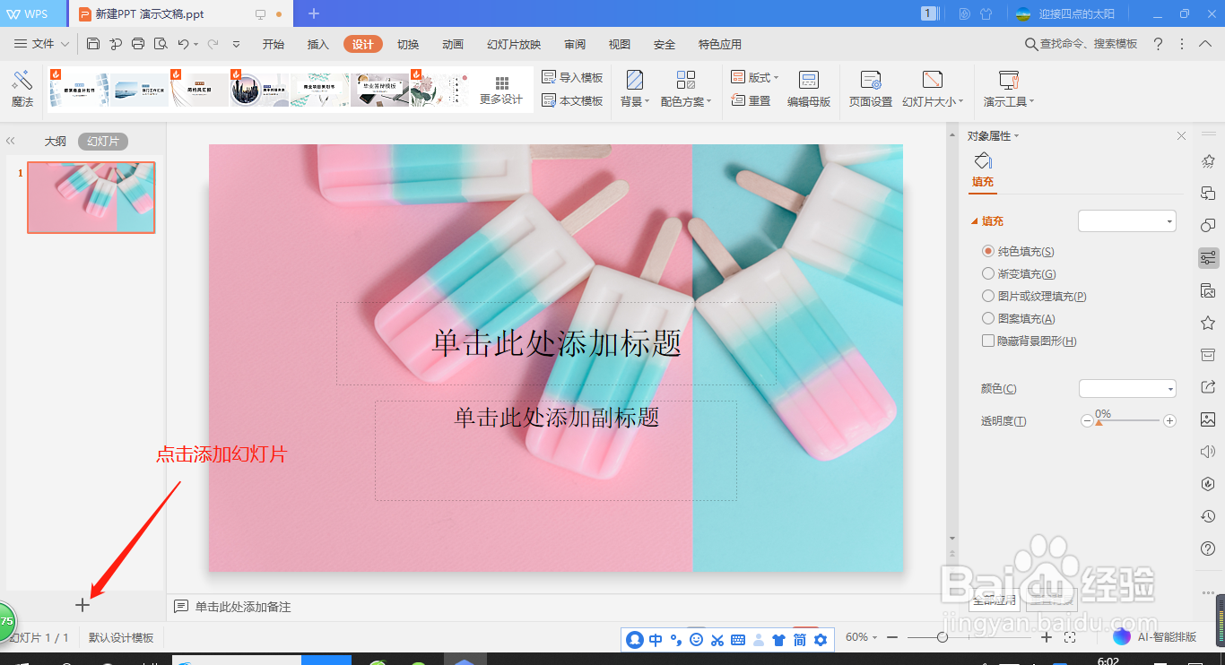The image size is (1225, 665).
Task: Open Page Setup (页面设置)
Action: (871, 90)
